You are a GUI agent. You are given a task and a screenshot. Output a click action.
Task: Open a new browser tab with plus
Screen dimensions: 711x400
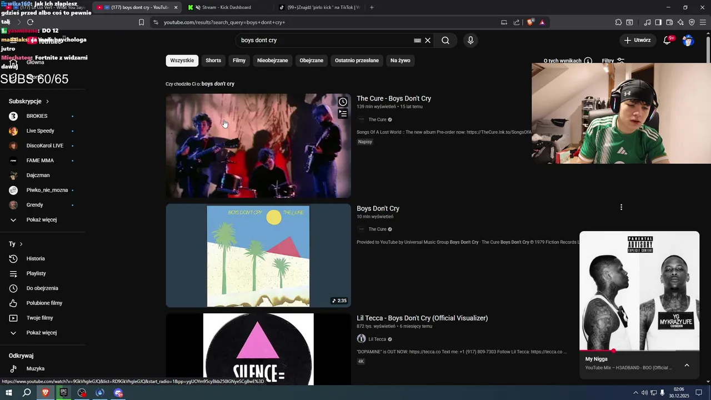click(x=372, y=7)
